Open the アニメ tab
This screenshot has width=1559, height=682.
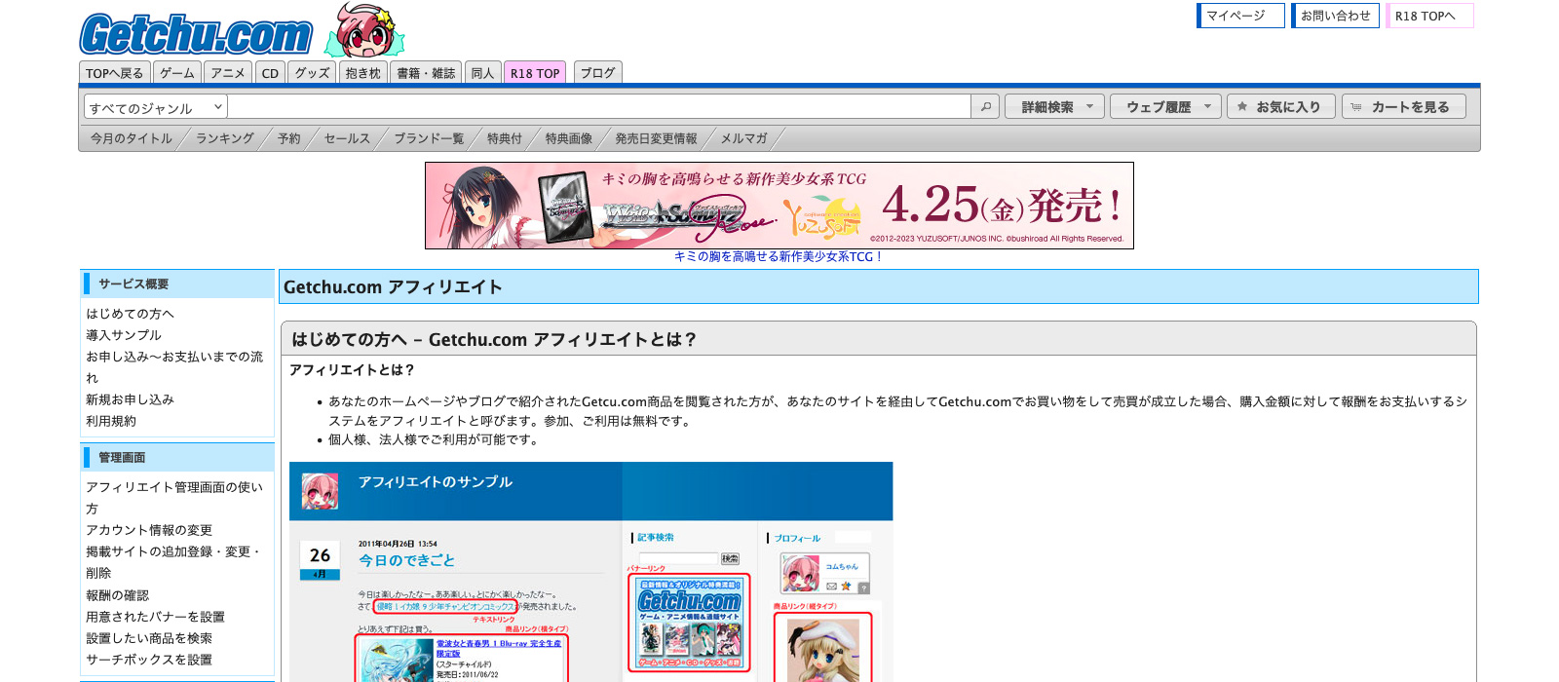point(228,73)
